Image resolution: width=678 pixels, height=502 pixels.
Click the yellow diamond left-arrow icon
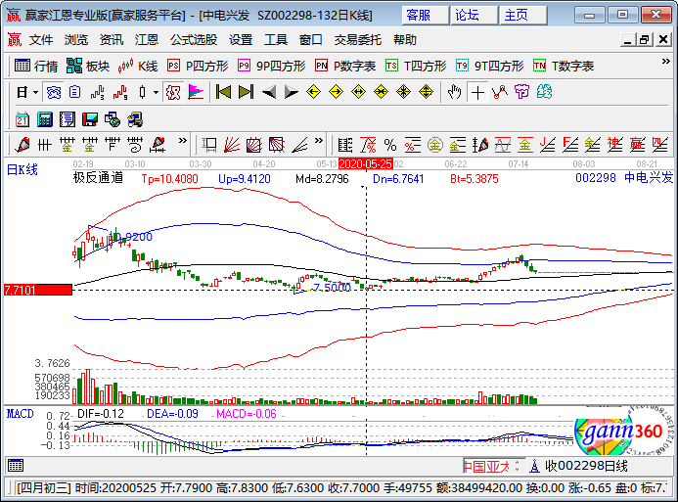click(313, 92)
